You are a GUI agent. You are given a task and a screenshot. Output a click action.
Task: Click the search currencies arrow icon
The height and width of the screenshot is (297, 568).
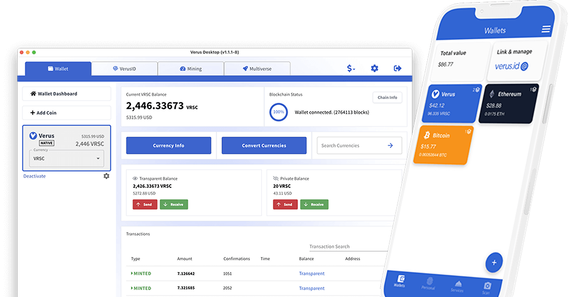tap(390, 145)
